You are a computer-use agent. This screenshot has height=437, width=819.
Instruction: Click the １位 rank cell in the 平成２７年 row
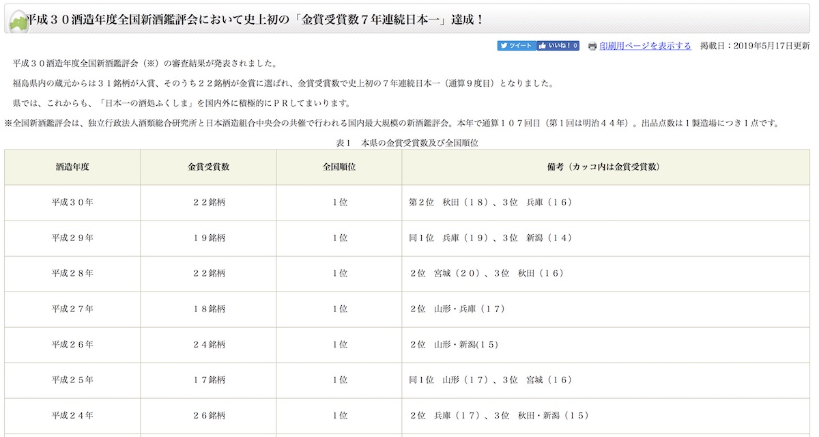pyautogui.click(x=339, y=309)
